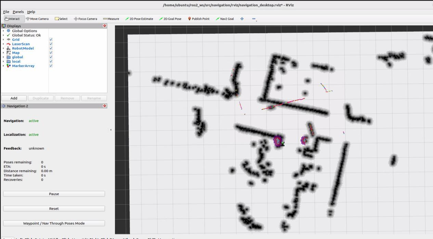
Task: Expand the global display group
Action: coord(3,57)
